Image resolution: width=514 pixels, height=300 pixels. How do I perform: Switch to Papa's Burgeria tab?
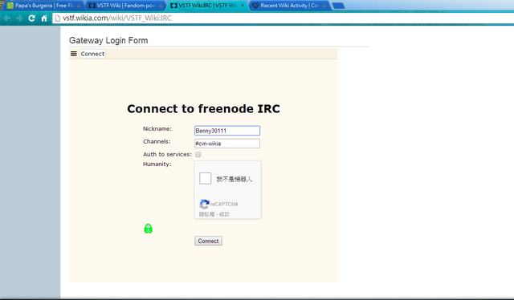44,6
